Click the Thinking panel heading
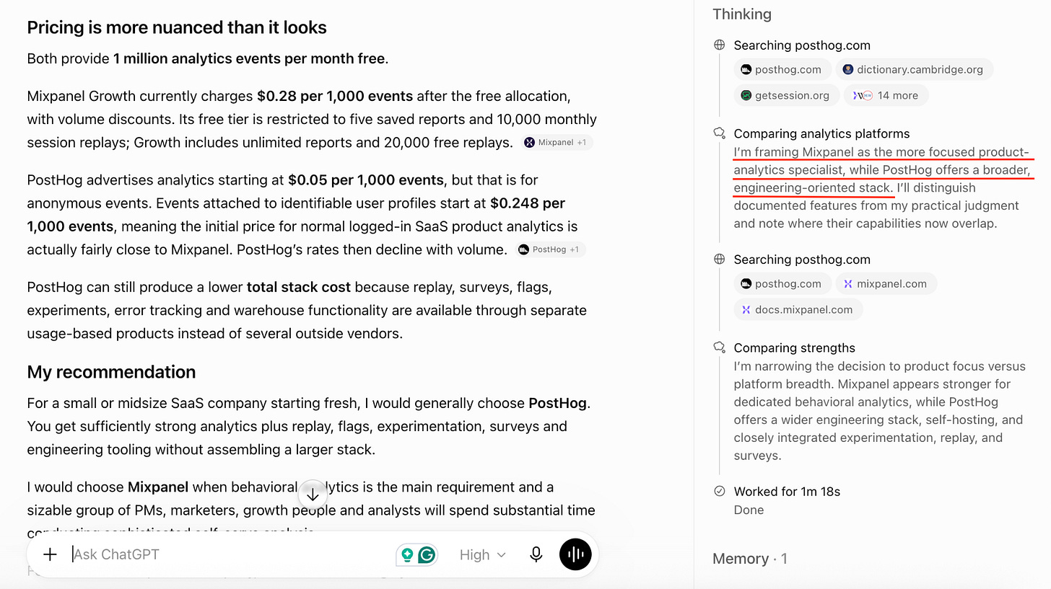 [742, 14]
